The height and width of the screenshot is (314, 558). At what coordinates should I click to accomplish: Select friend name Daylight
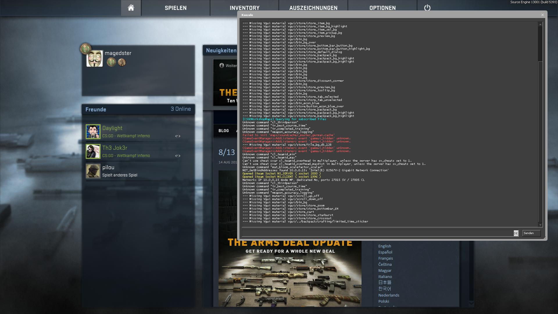[x=112, y=128]
